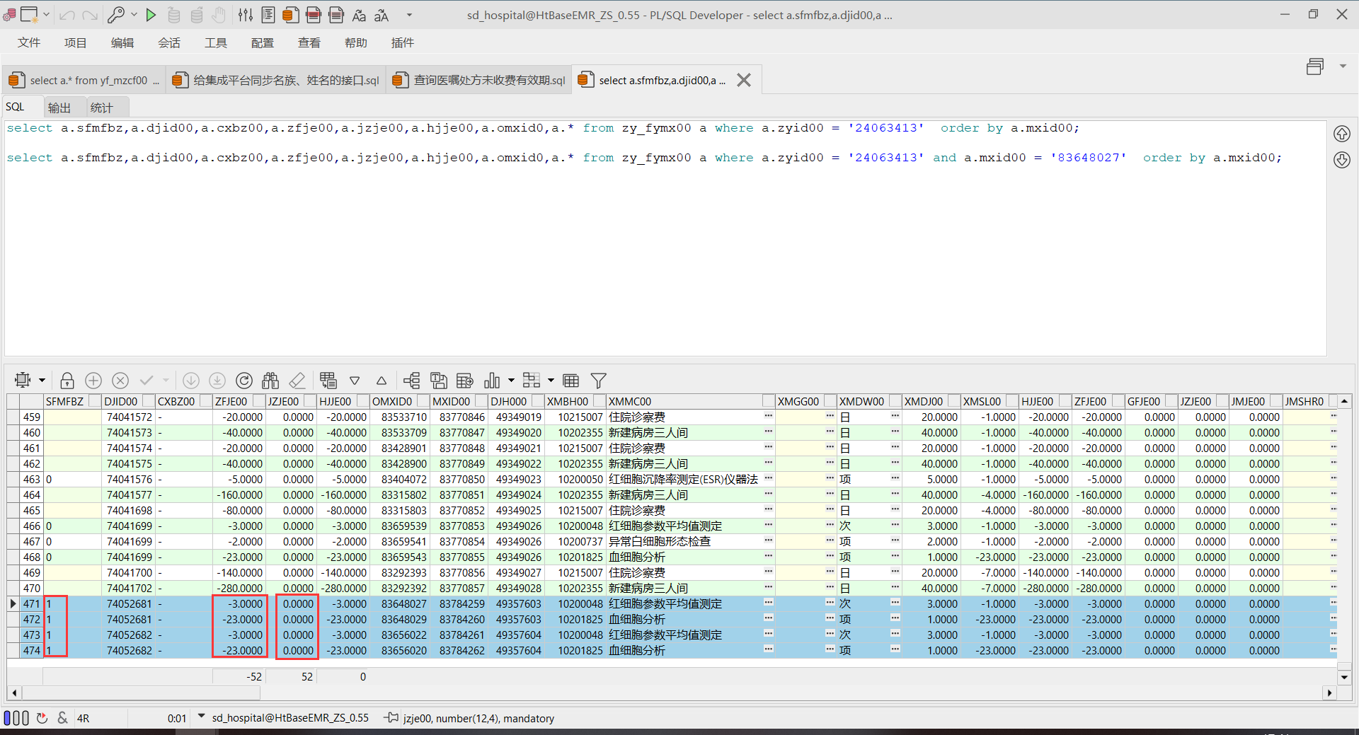1359x735 pixels.
Task: Open the grid select-all dropdown arrow
Action: point(42,381)
